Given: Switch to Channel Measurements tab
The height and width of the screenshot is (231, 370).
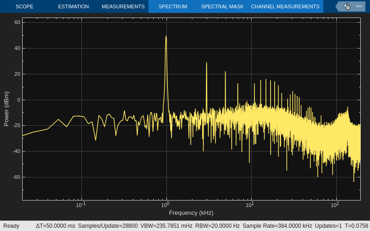Looking at the screenshot, I should coord(285,6).
